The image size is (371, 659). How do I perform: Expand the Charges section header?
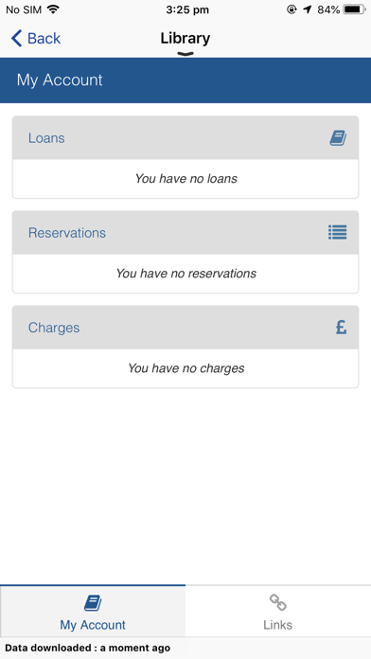(x=185, y=328)
